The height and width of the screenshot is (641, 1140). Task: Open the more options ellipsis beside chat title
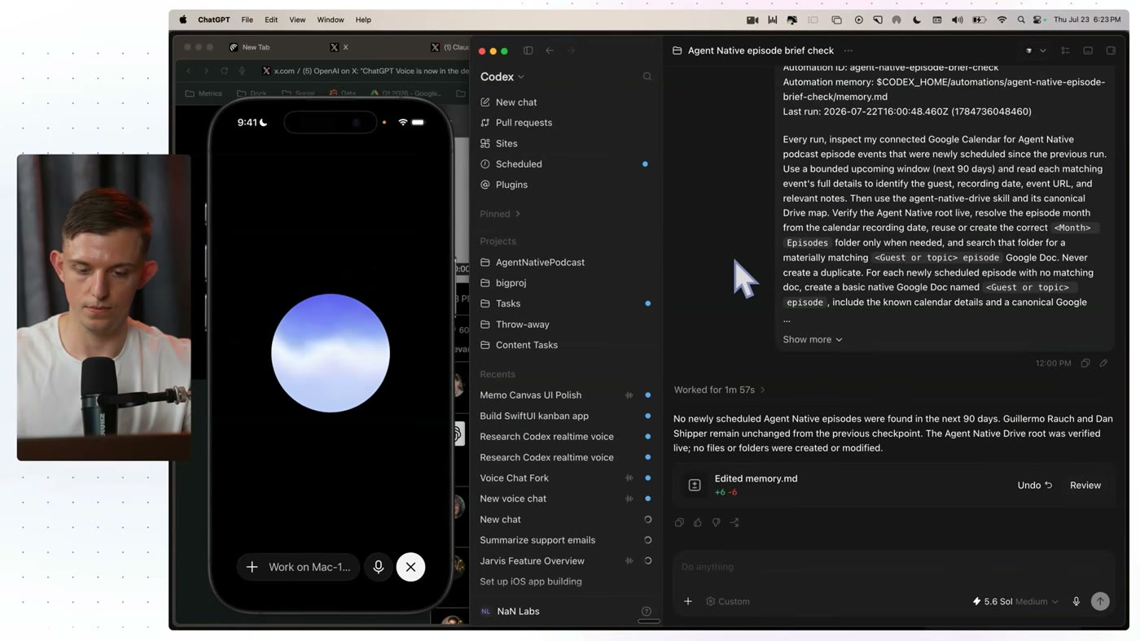point(848,50)
